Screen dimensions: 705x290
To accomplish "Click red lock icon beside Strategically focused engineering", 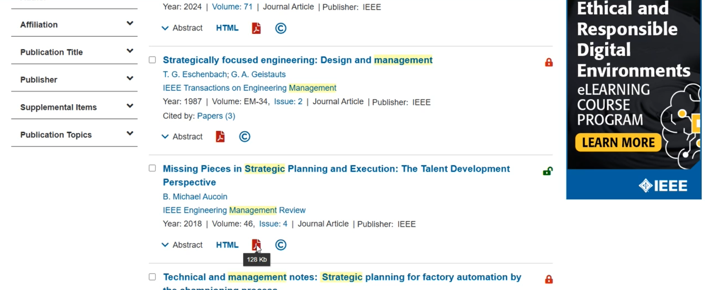I will point(548,63).
